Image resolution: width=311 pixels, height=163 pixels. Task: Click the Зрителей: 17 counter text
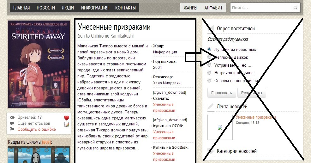coord(30,117)
